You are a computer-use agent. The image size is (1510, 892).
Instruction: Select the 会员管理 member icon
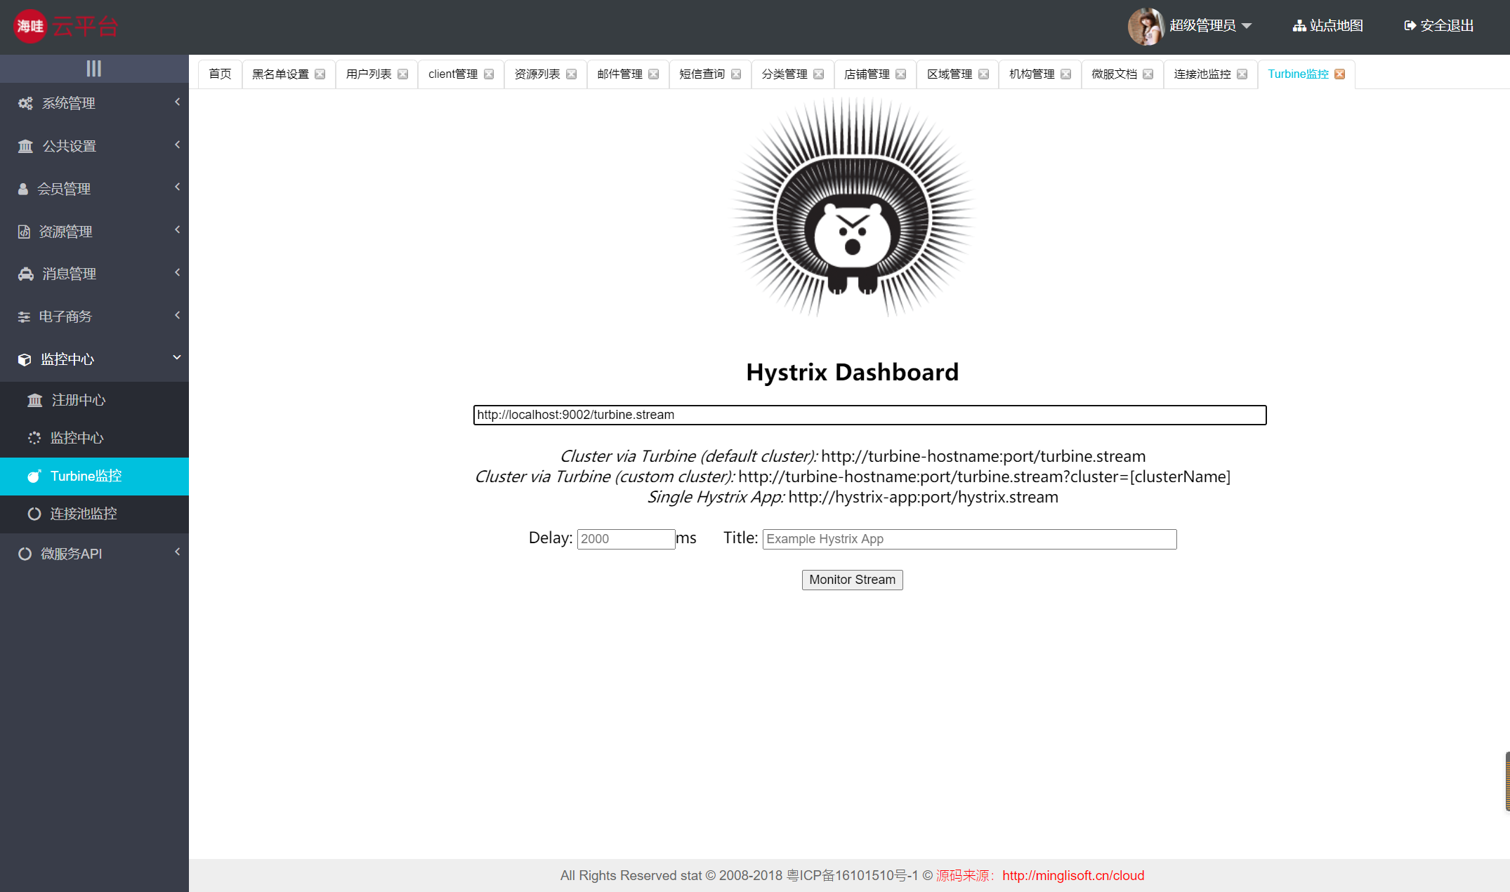[22, 188]
